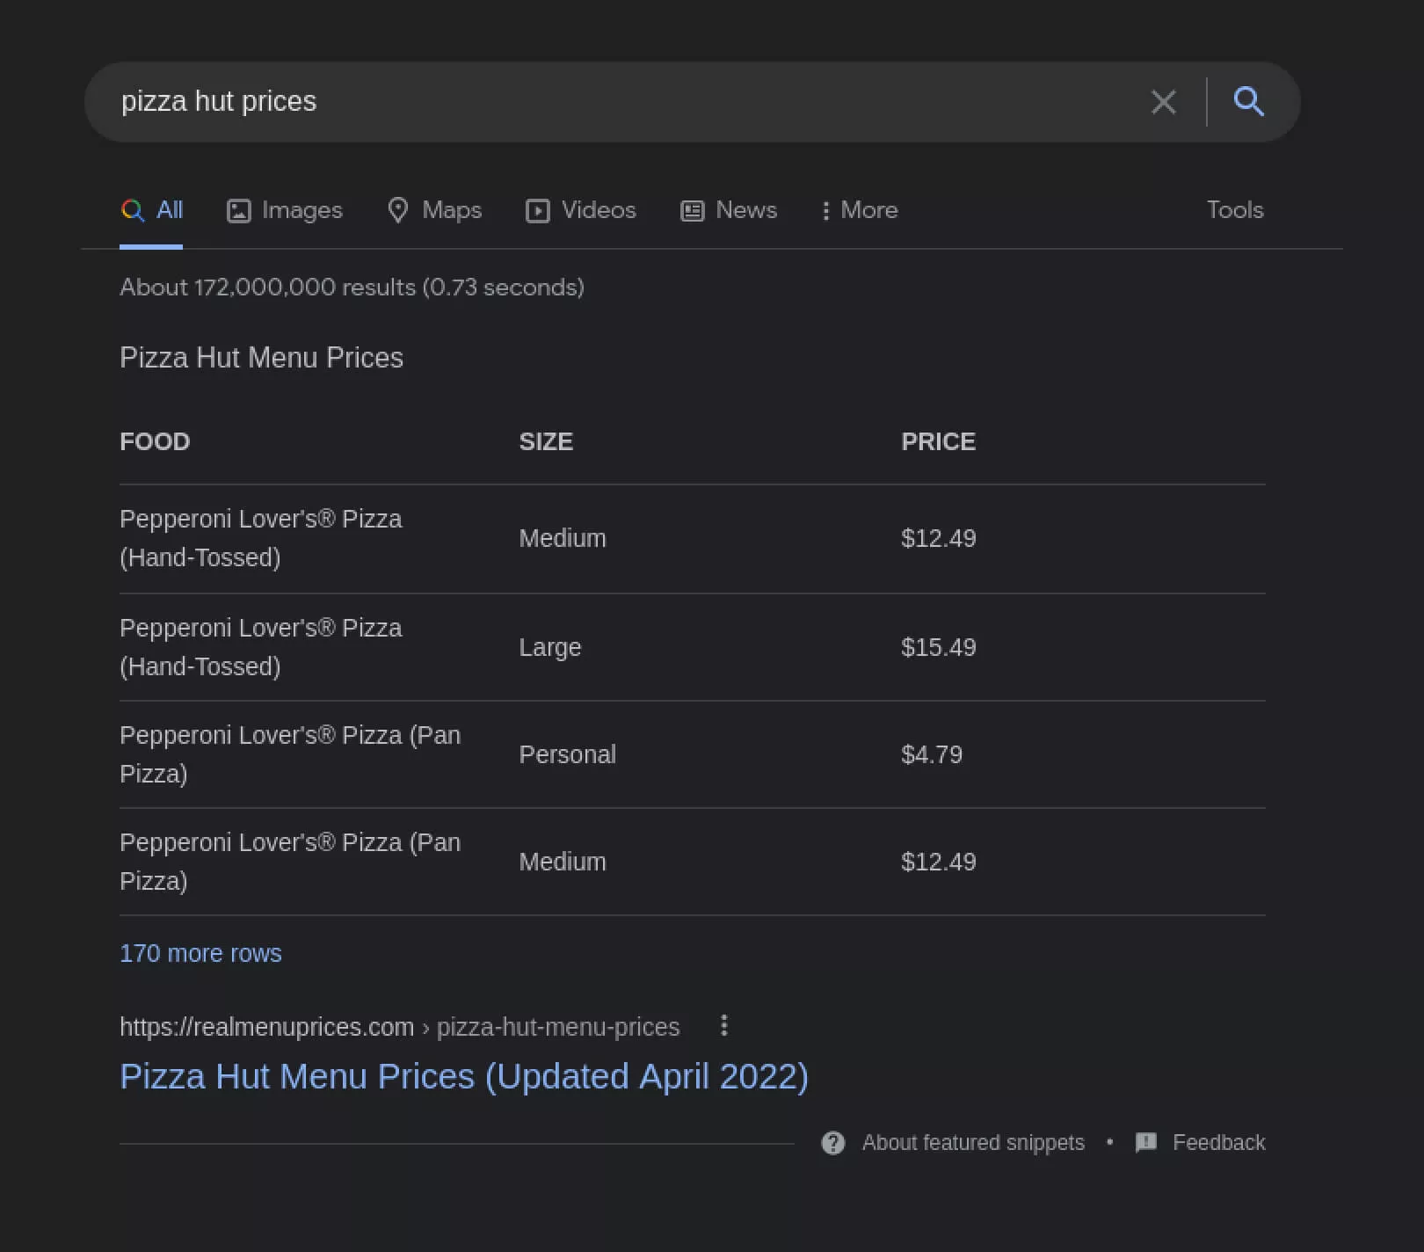Click About featured snippets link

pos(972,1143)
